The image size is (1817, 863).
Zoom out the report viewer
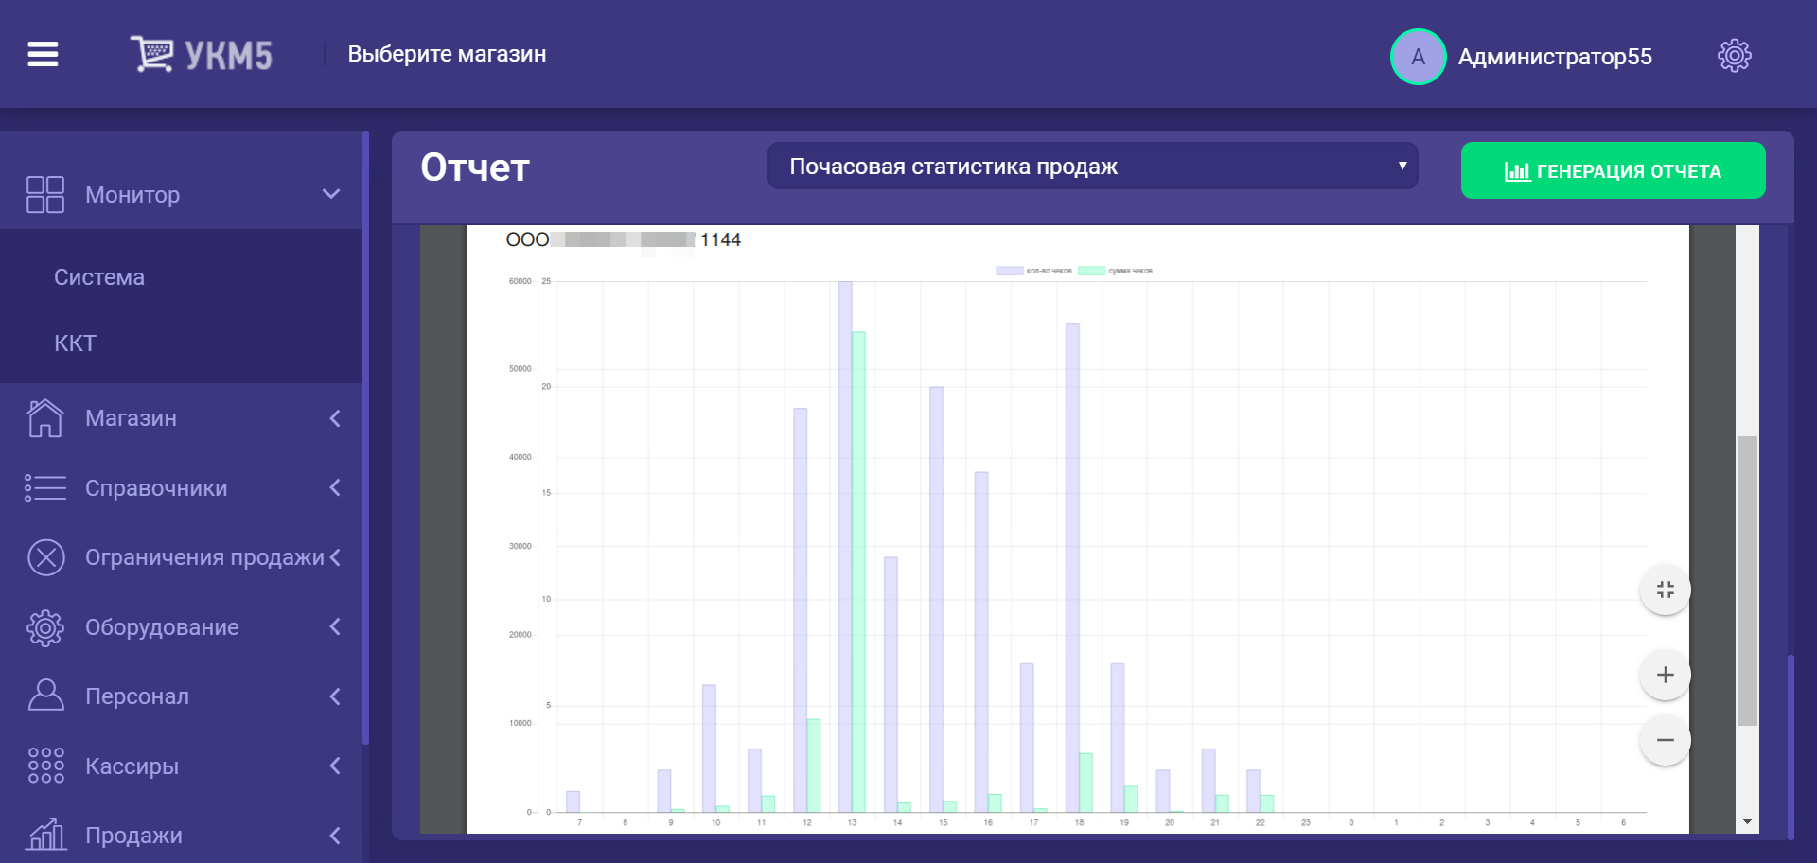(x=1666, y=740)
